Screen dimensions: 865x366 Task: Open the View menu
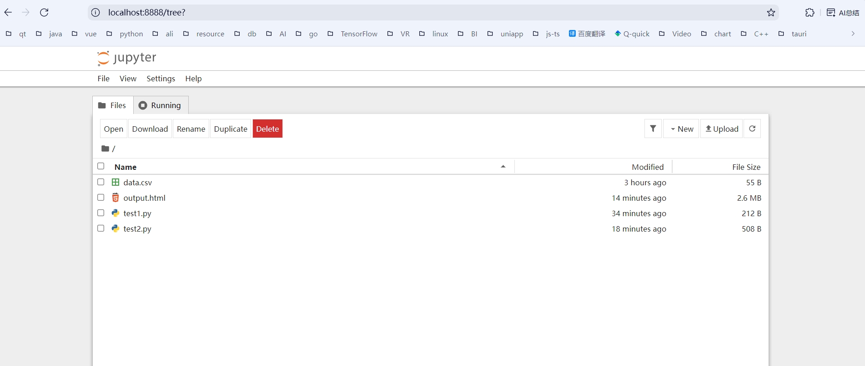[128, 79]
